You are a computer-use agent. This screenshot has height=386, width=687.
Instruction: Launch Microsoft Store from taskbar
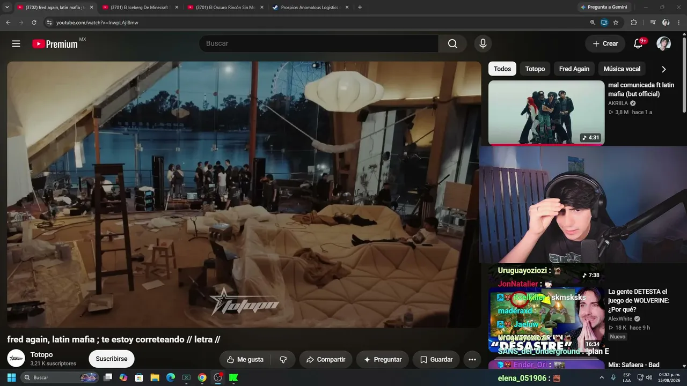[x=139, y=377]
